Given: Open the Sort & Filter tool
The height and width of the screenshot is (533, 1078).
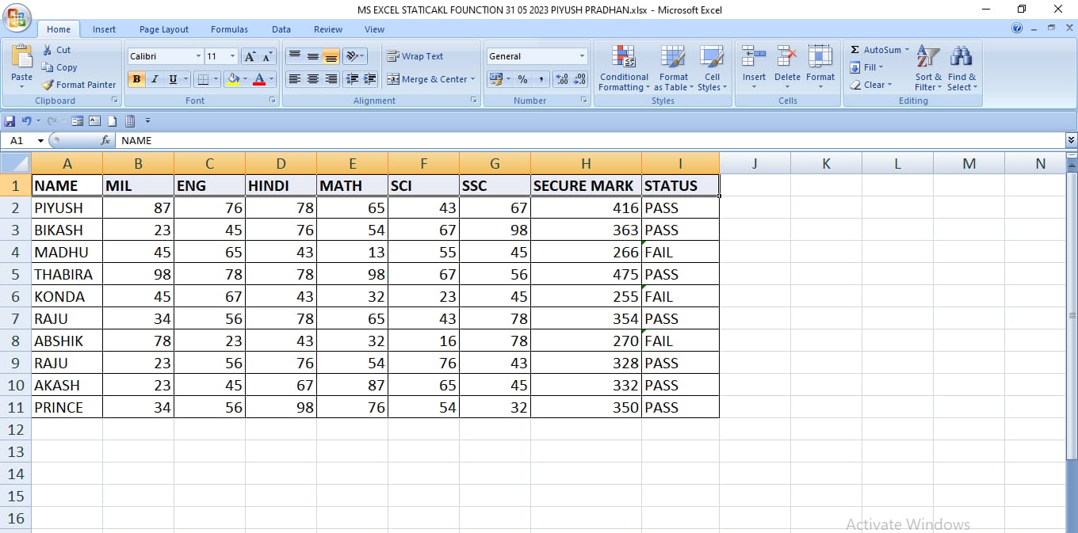Looking at the screenshot, I should [927, 58].
